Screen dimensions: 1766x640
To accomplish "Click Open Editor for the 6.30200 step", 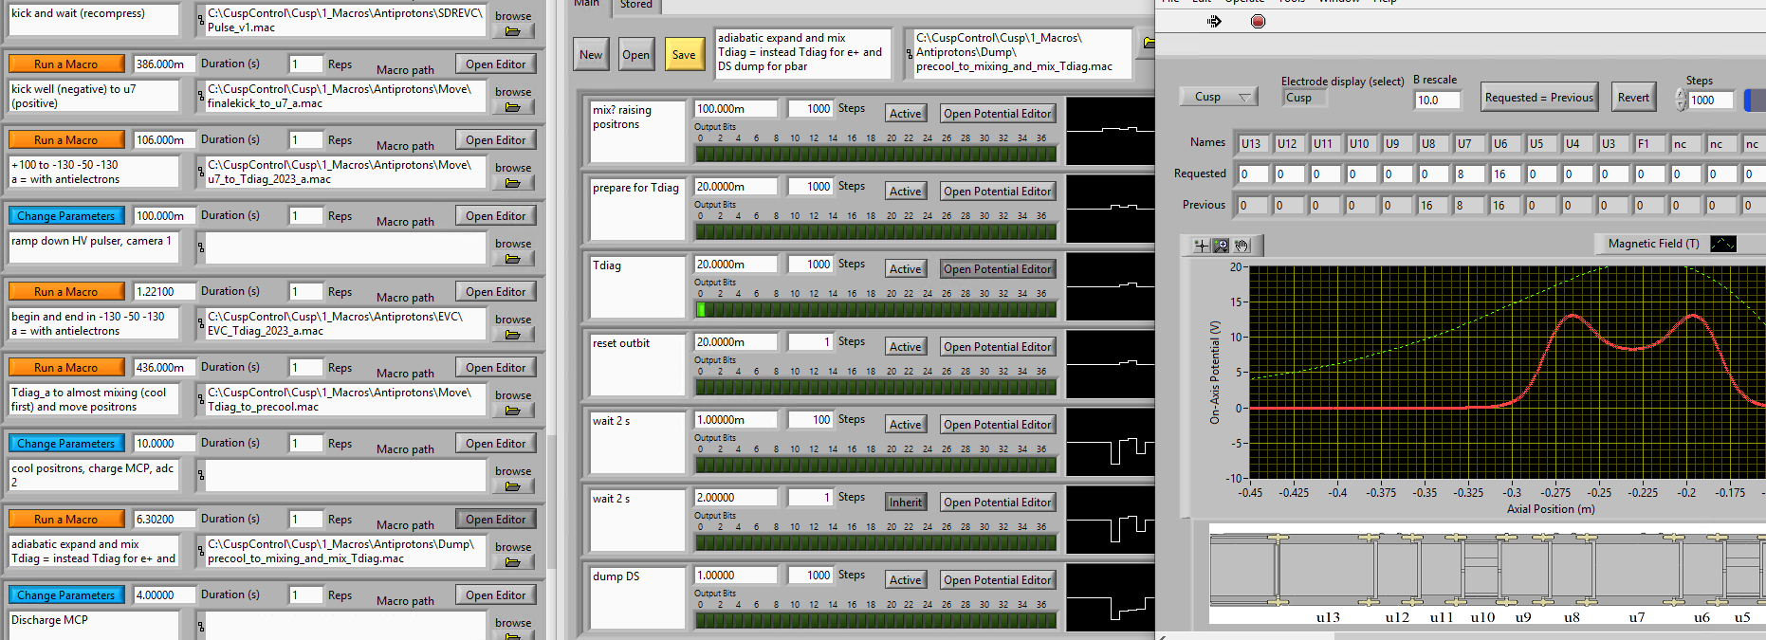I will (495, 519).
